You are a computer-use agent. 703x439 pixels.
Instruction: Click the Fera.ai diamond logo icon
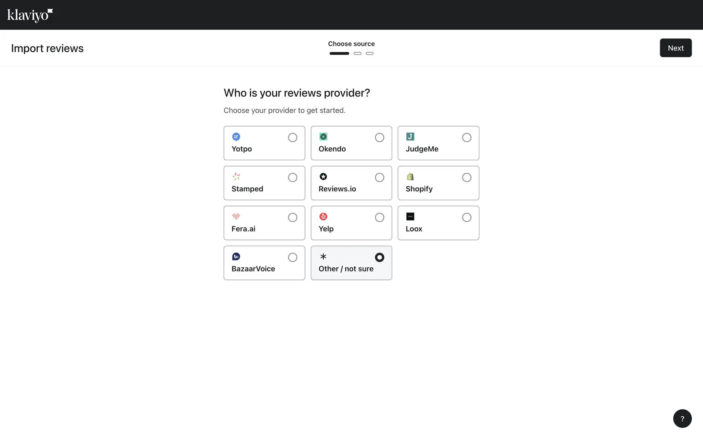pyautogui.click(x=236, y=217)
